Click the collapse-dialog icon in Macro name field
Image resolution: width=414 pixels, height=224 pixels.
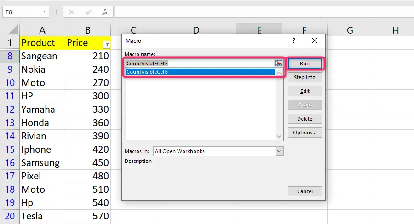278,63
